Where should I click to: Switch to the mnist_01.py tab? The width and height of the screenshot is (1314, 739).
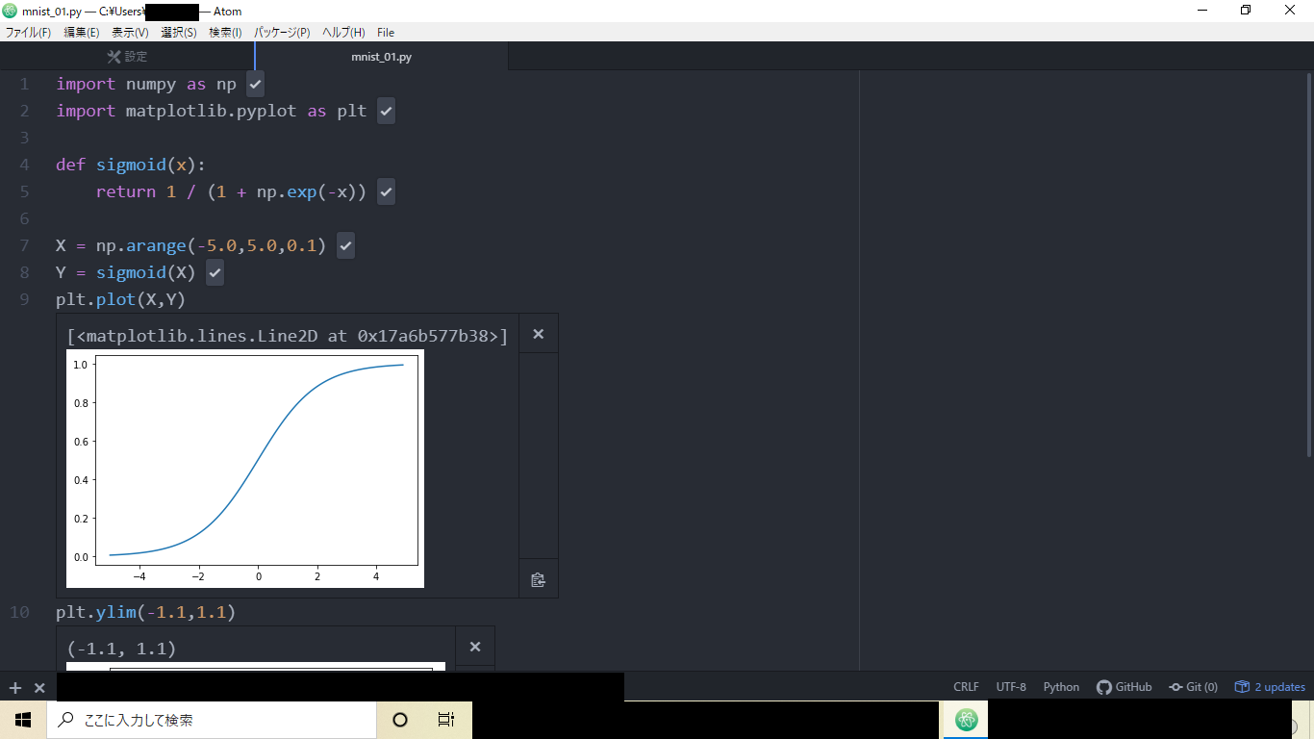tap(380, 56)
